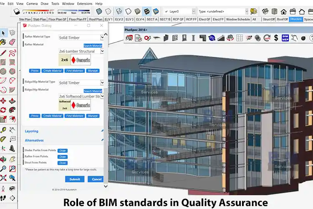Viewport: 313px width, 209px height.
Task: Switch to SECT A scene tab
Action: pos(152,19)
